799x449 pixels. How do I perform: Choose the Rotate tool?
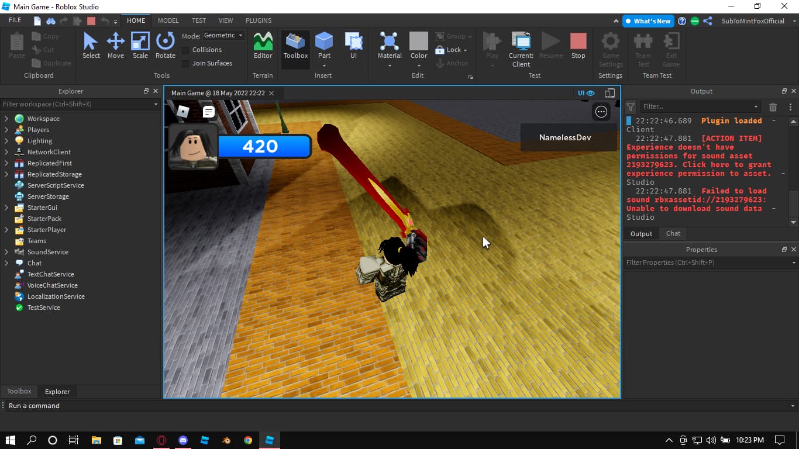[x=166, y=46]
